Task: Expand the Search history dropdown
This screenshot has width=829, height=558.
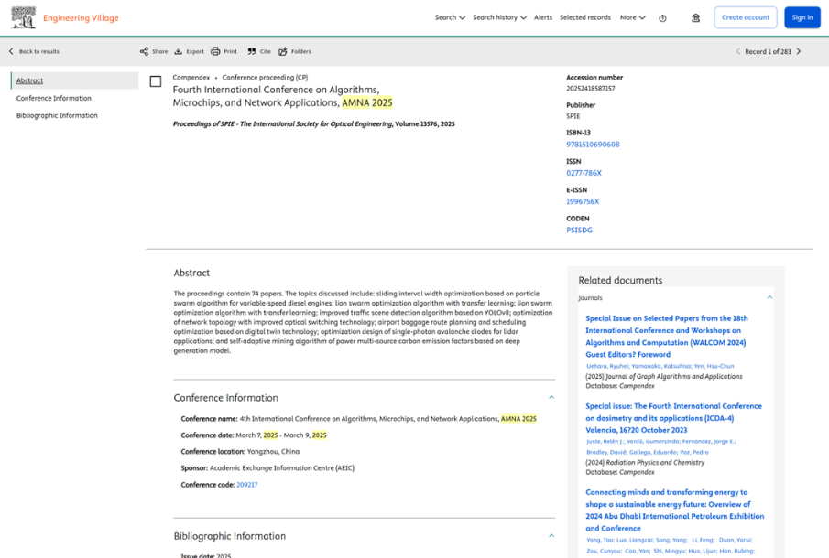Action: tap(499, 17)
